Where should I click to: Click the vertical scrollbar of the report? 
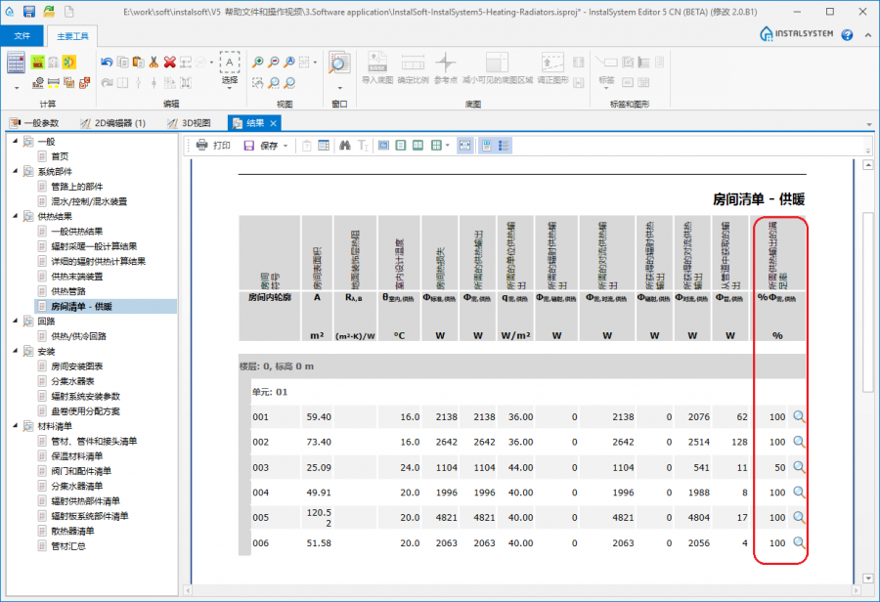867,293
